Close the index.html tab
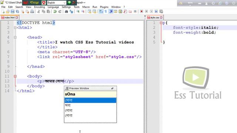 (x=17, y=17)
